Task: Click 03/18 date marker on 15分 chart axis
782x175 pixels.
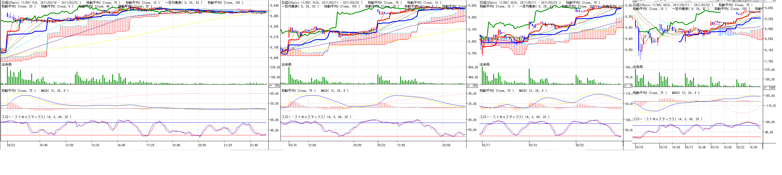Action: pyautogui.click(x=293, y=145)
